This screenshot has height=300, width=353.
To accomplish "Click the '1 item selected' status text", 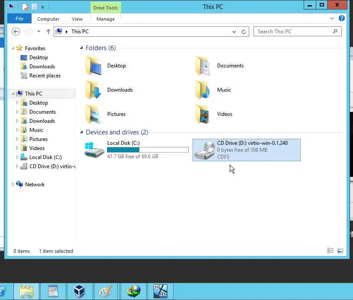I will coord(56,251).
